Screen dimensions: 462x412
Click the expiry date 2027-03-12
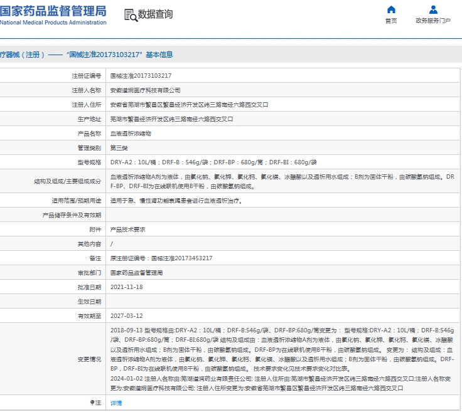[x=126, y=316]
